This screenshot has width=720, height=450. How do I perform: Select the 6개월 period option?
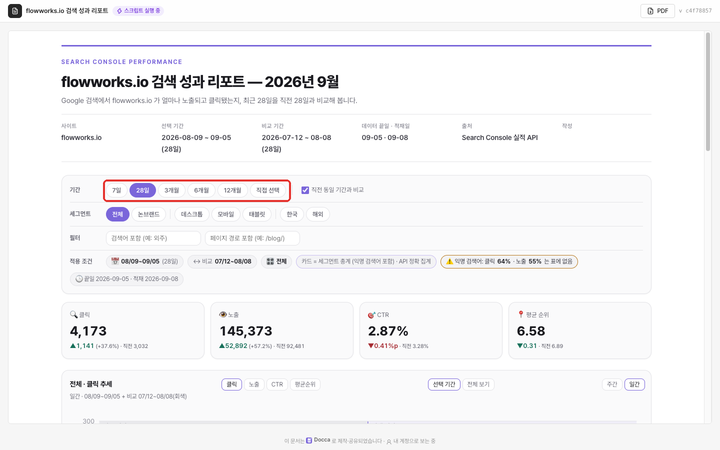tap(201, 190)
